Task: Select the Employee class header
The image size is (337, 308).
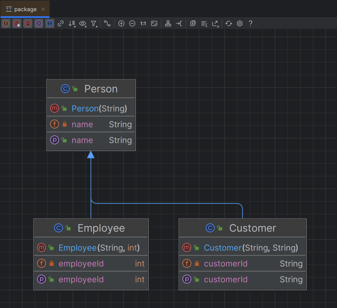Action: [x=91, y=228]
